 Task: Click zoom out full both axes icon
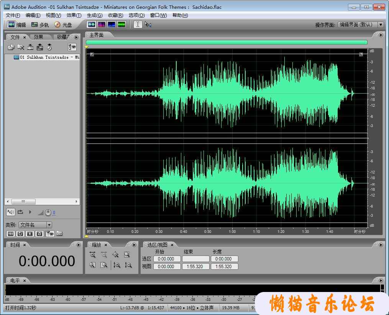pos(115,255)
